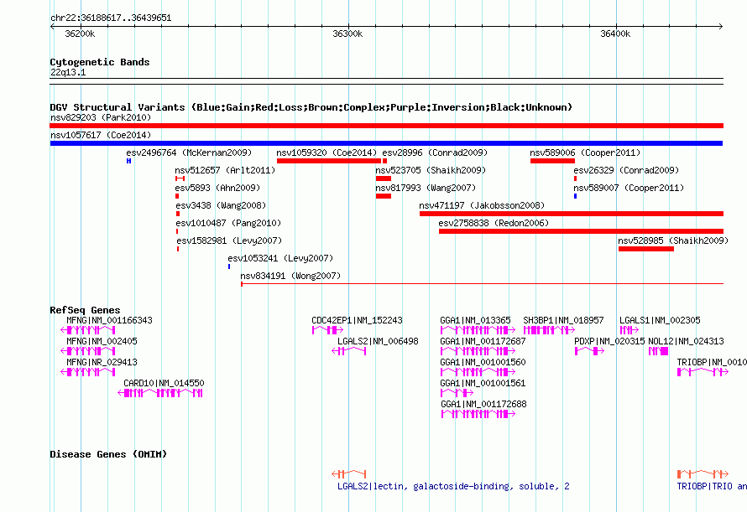Screen dimensions: 747x512
Task: Click the CARD10|NM_014550 gene glyph
Action: (160, 393)
